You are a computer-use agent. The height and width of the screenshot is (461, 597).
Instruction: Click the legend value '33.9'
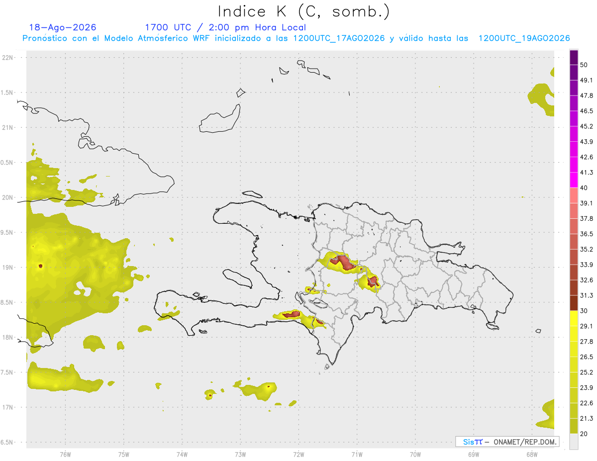point(587,265)
